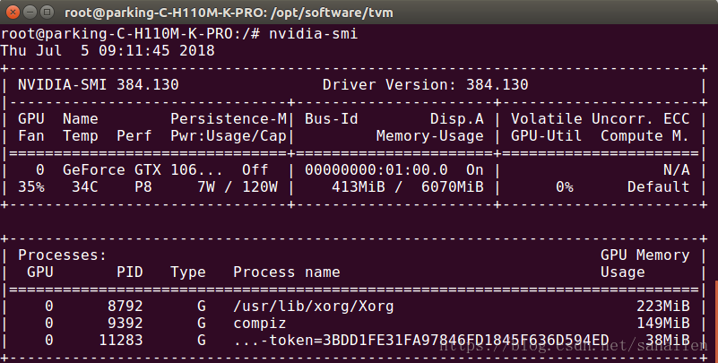Click the 'Disp.A' column header
The height and width of the screenshot is (363, 718).
pyautogui.click(x=457, y=119)
